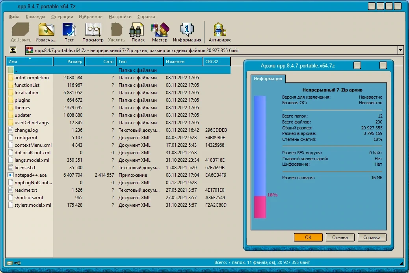
Task: Confirm with the ОК button
Action: click(x=308, y=237)
